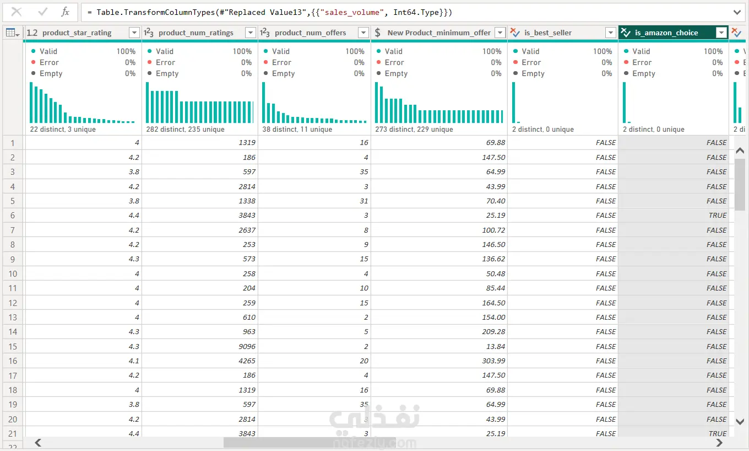Viewport: 749px width, 451px height.
Task: Click the vertical scrollbar down arrow
Action: tap(740, 422)
